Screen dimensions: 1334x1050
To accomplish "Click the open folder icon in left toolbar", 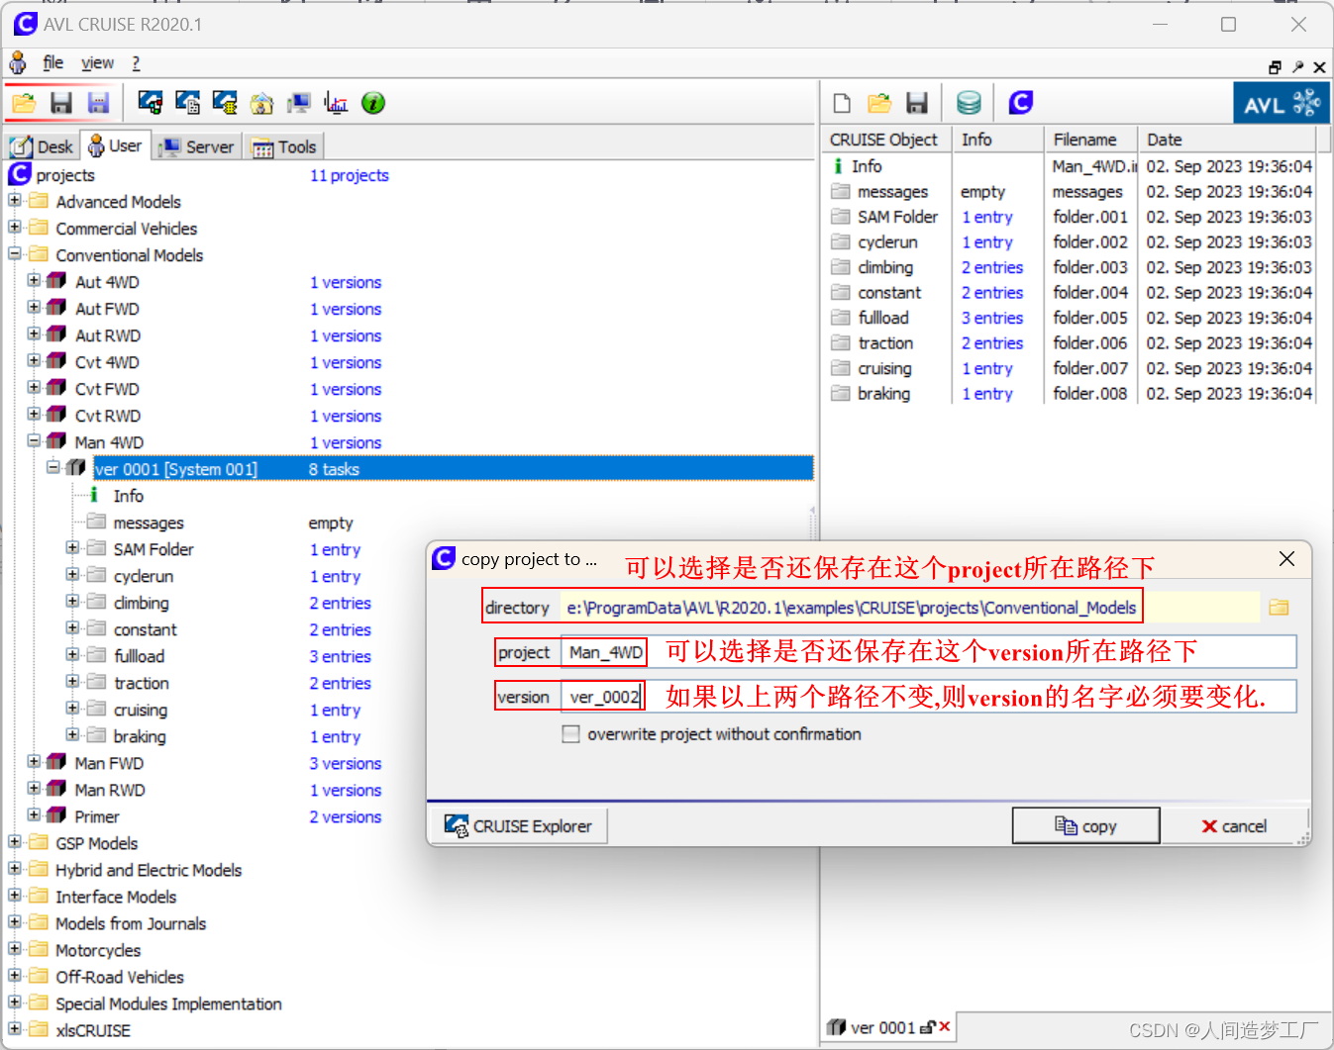I will 24,103.
